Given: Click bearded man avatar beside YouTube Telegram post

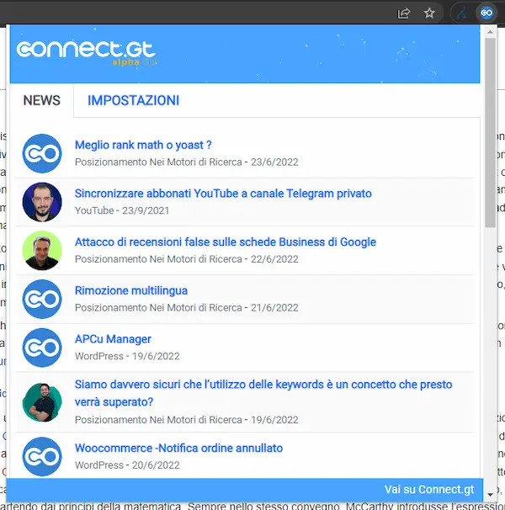Looking at the screenshot, I should 42,202.
